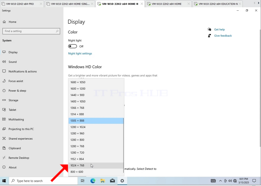Image resolution: width=261 pixels, height=186 pixels.
Task: Open network status in the system tray
Action: (235, 181)
